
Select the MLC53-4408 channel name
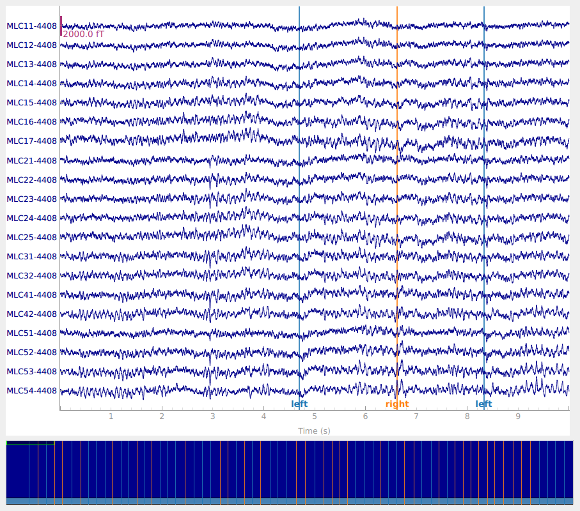[32, 372]
